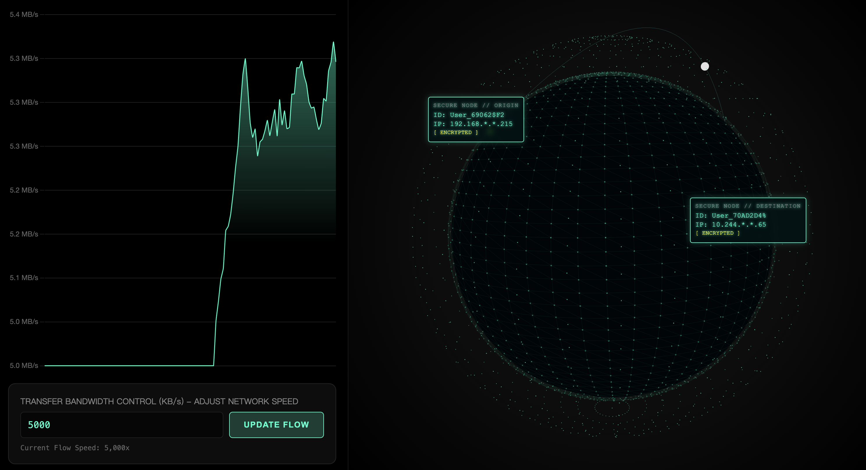866x470 pixels.
Task: Select the Secure Node Destination info card
Action: tap(748, 220)
